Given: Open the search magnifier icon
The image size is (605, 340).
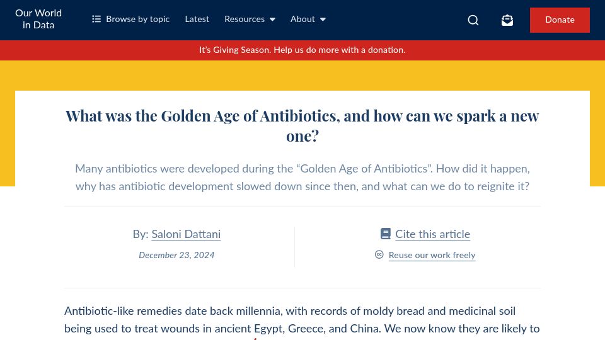Looking at the screenshot, I should pos(473,20).
